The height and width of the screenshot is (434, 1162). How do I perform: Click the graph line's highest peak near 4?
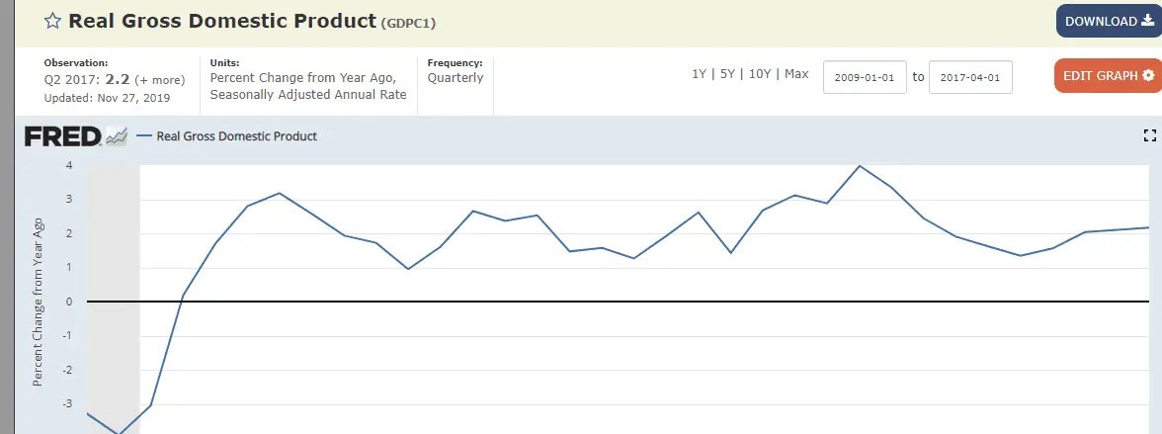coord(859,166)
